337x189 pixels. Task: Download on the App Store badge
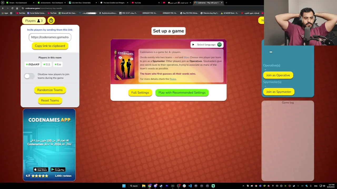tap(41, 170)
